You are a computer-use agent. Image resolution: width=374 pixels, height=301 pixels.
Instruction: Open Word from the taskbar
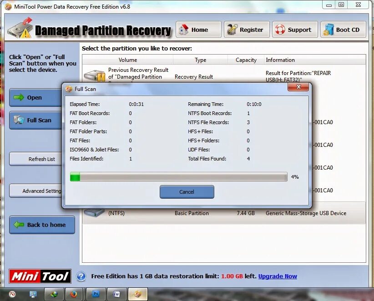tap(116, 294)
